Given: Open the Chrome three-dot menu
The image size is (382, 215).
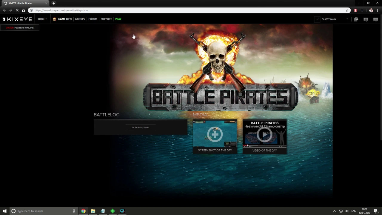Looking at the screenshot, I should click(x=378, y=10).
